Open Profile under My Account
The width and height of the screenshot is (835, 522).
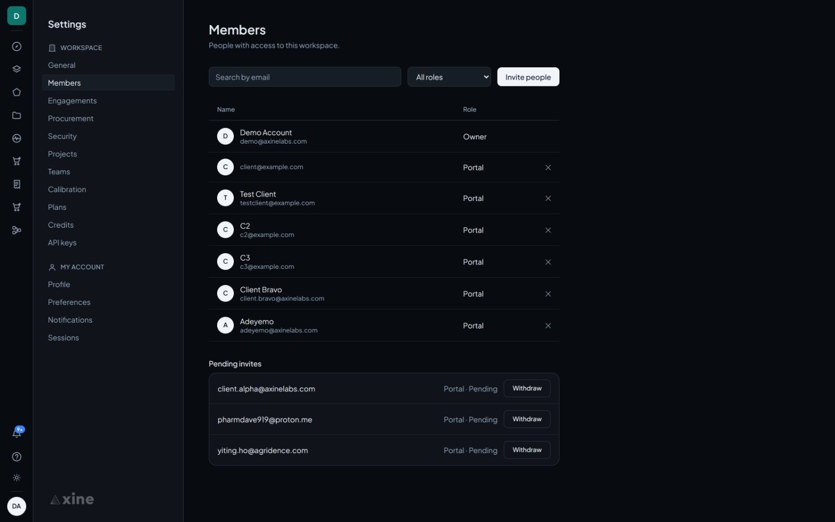coord(108,284)
